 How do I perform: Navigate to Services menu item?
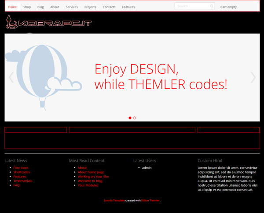[x=72, y=7]
